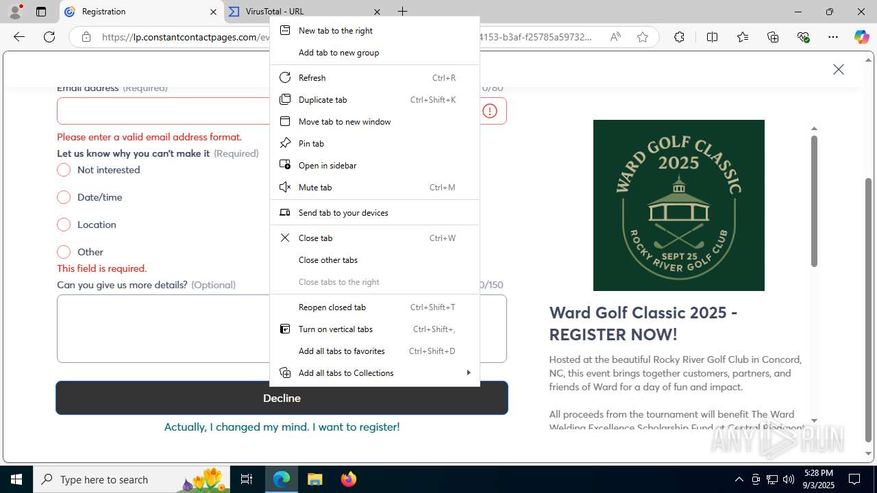Click the description panel scroll down arrow
Viewport: 877px width, 493px height.
[x=814, y=421]
